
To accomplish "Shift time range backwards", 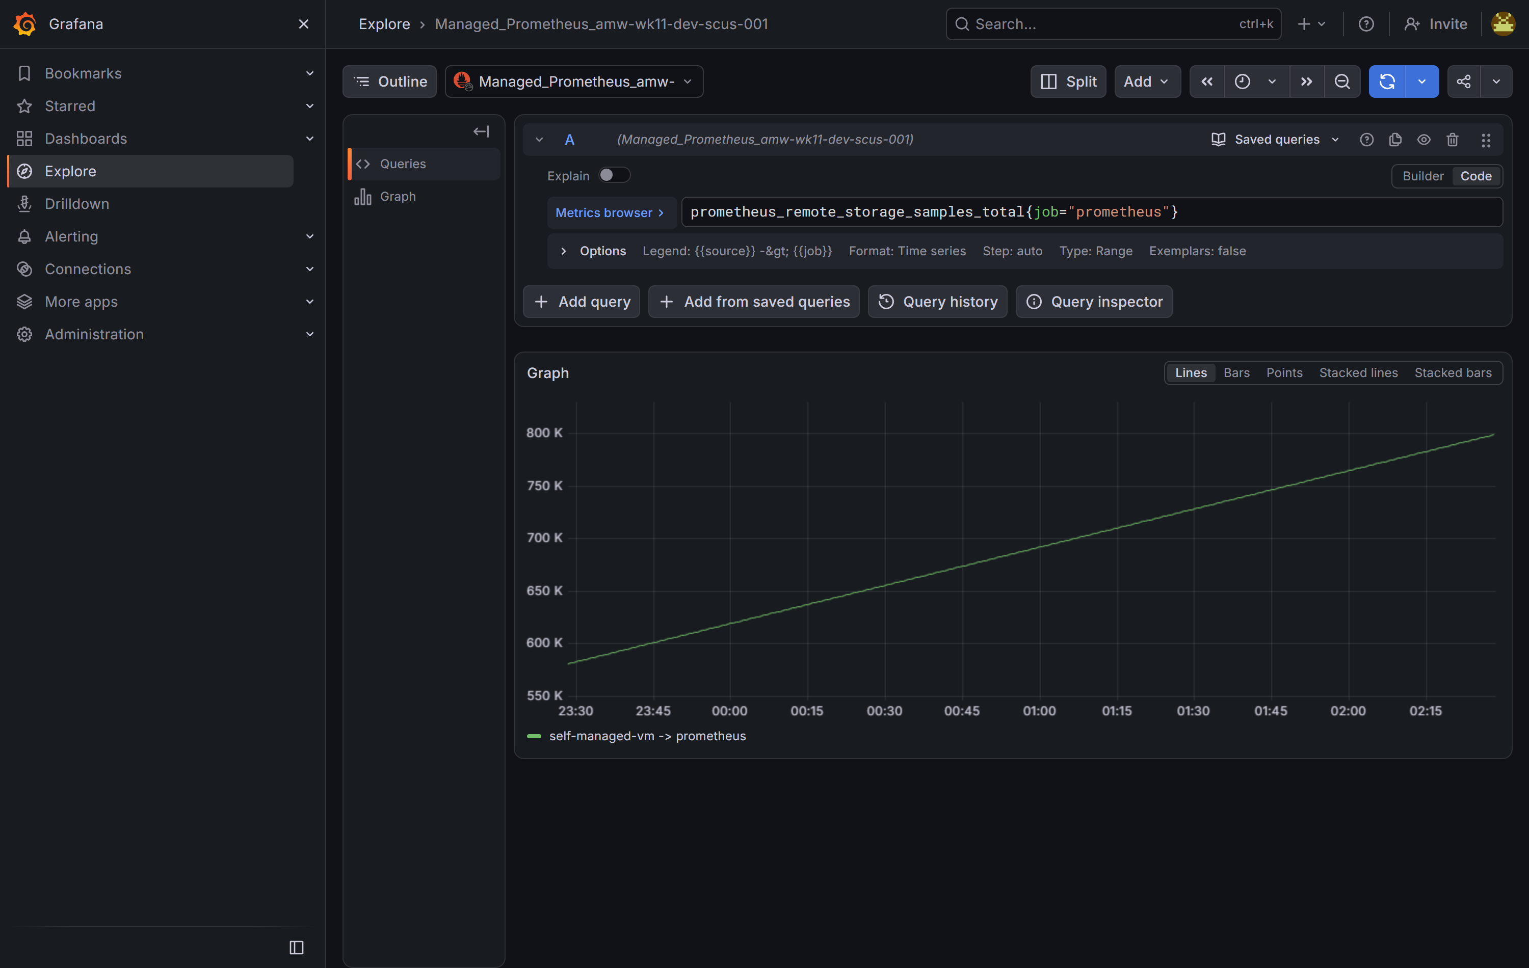I will click(1207, 81).
